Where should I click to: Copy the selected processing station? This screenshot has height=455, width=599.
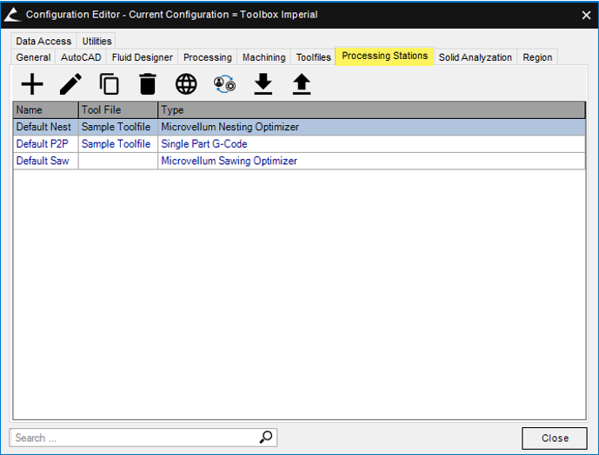coord(110,84)
